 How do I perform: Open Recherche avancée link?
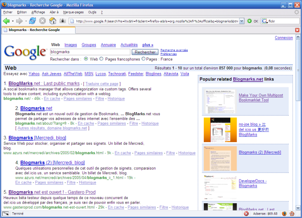[174, 50]
